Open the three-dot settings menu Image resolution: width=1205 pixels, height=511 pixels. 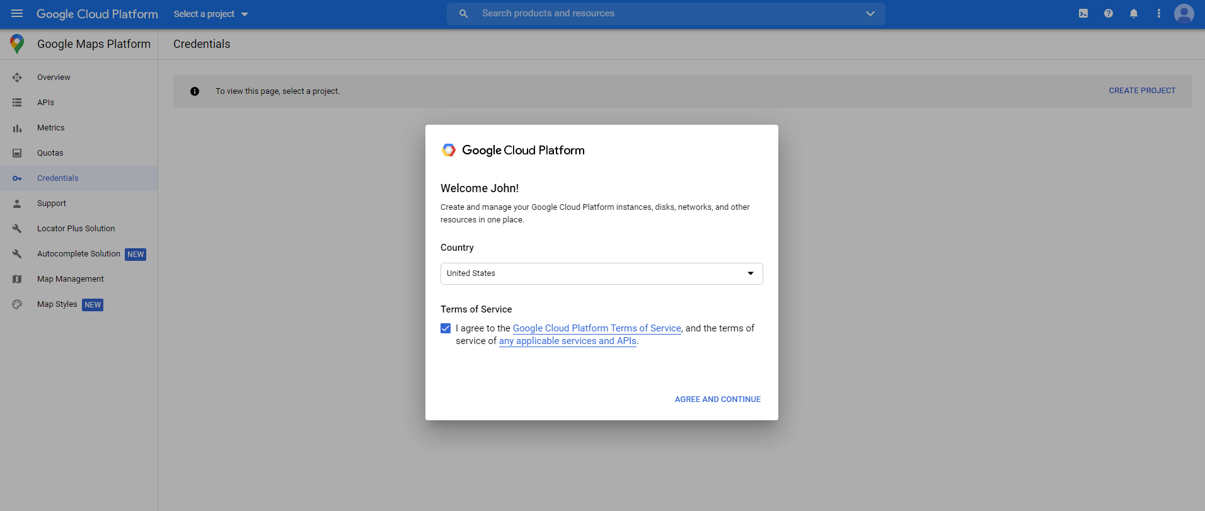pyautogui.click(x=1159, y=13)
